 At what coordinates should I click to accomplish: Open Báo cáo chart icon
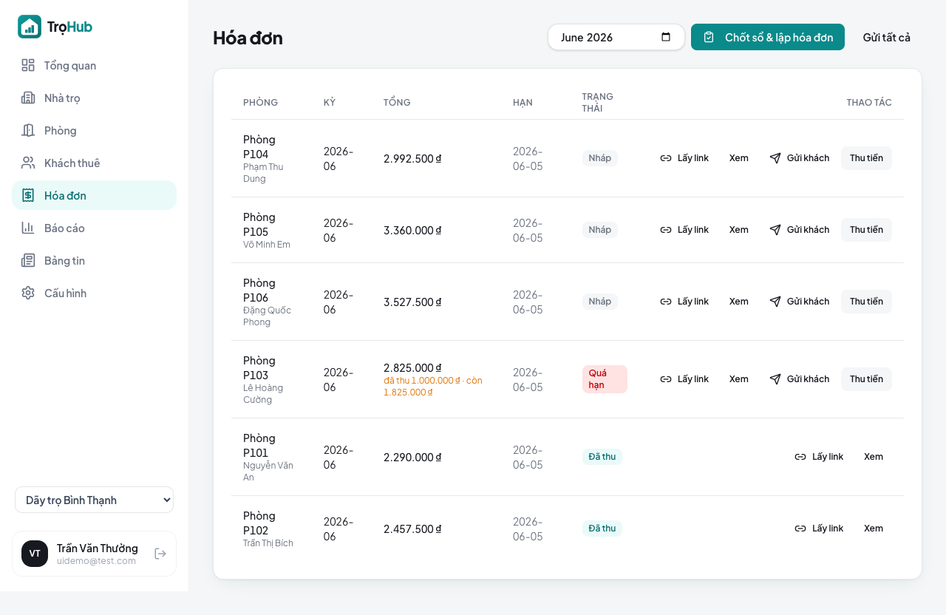point(28,228)
